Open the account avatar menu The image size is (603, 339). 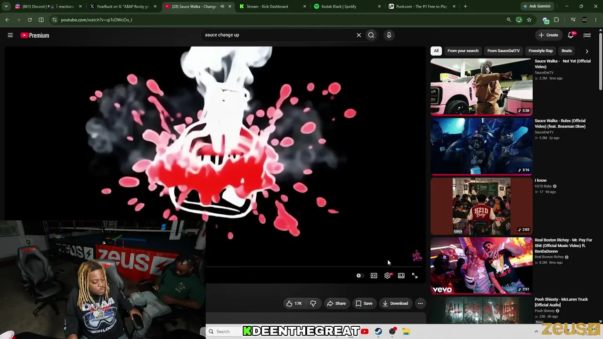pyautogui.click(x=587, y=35)
